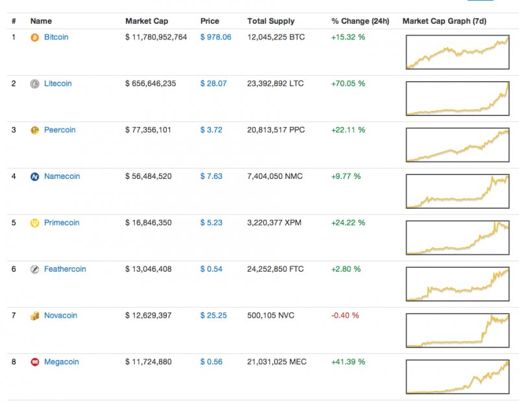Click the Novacoin coin icon
This screenshot has width=519, height=402.
(35, 316)
